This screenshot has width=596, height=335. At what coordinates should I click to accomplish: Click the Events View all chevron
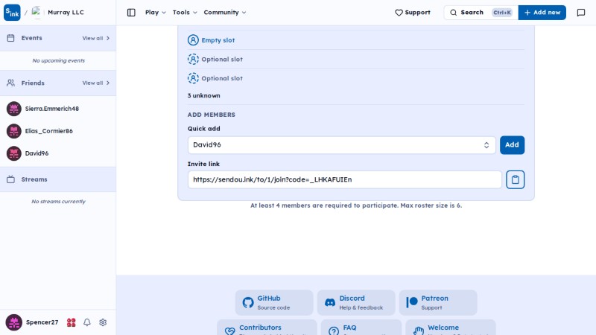click(108, 39)
